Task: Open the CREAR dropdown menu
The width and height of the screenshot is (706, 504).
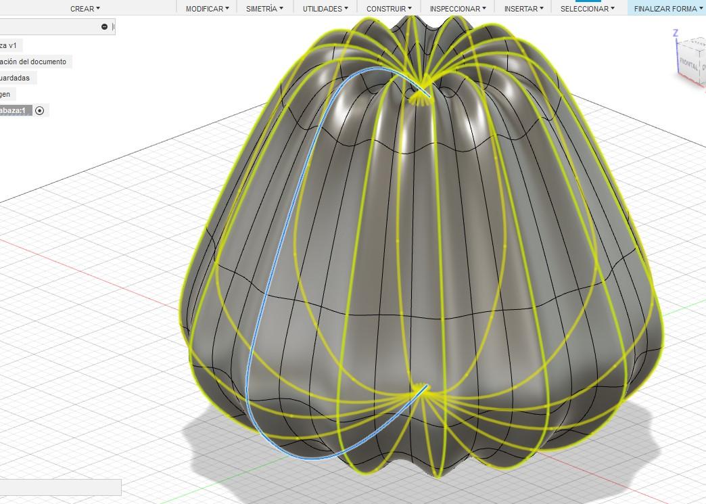Action: [85, 9]
